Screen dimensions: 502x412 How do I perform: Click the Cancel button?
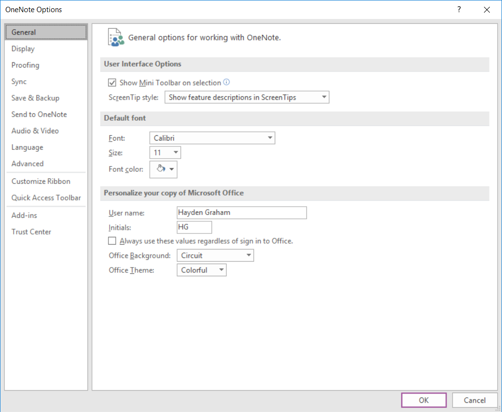[474, 400]
